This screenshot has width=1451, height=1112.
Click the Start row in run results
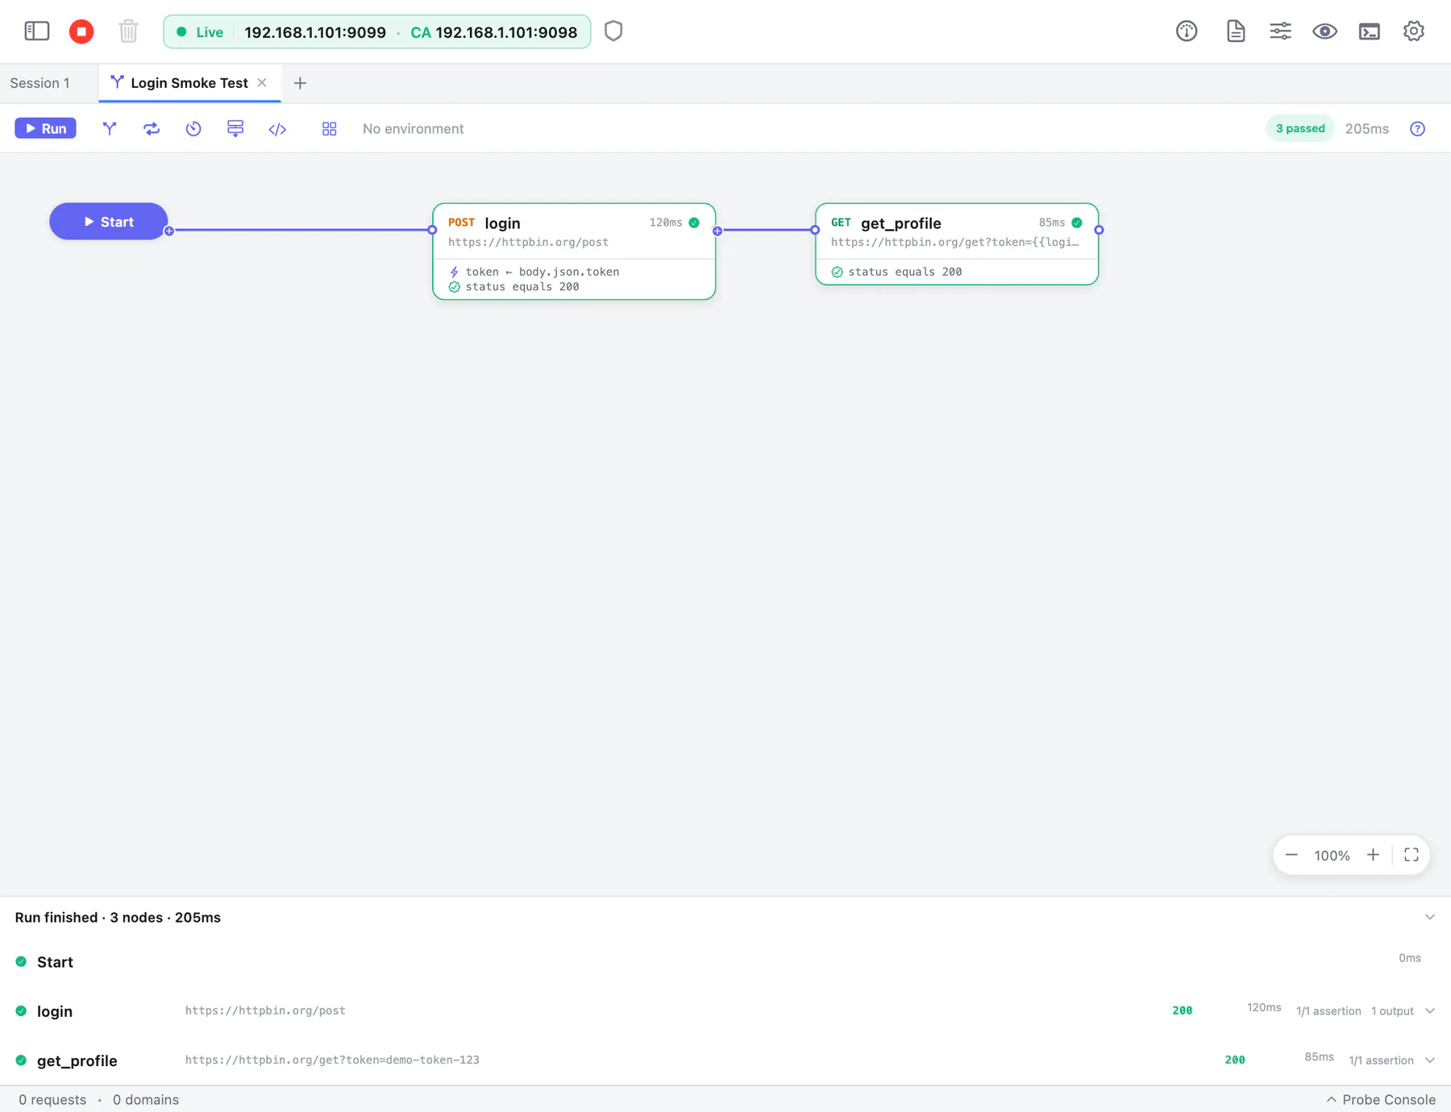click(x=725, y=961)
